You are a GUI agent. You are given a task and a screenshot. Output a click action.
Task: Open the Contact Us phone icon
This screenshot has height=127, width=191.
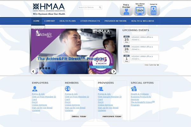click(x=153, y=10)
